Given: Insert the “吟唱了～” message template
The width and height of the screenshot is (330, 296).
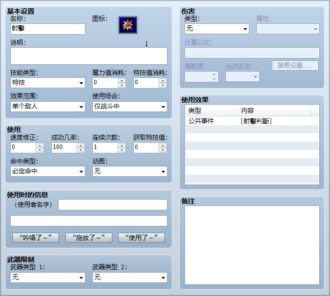Looking at the screenshot, I should 36,238.
